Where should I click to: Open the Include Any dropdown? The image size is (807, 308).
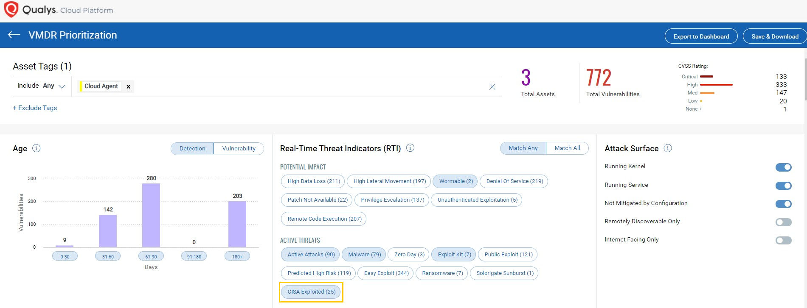(x=42, y=86)
